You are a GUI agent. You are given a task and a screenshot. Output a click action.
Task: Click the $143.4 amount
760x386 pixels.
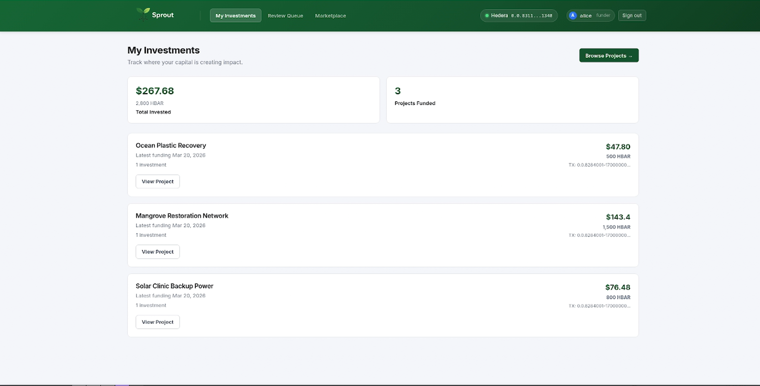coord(618,217)
